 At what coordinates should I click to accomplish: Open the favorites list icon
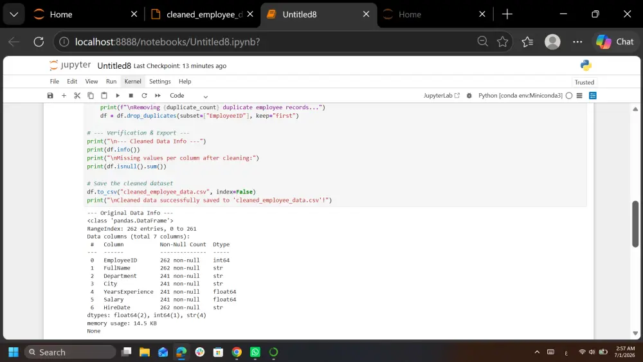tap(527, 41)
